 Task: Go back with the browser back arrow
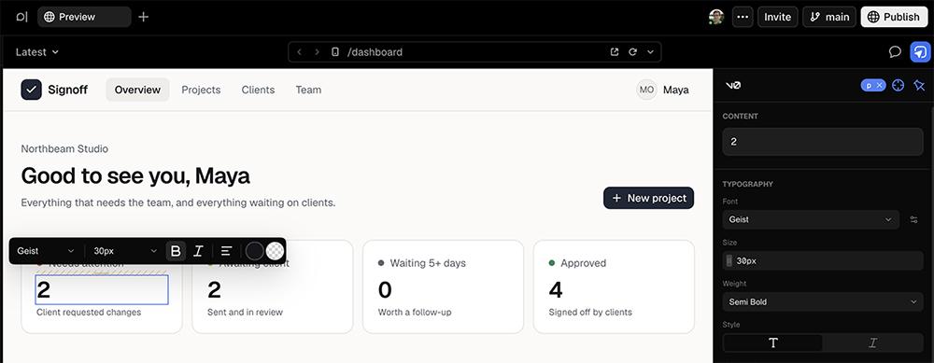pos(299,52)
